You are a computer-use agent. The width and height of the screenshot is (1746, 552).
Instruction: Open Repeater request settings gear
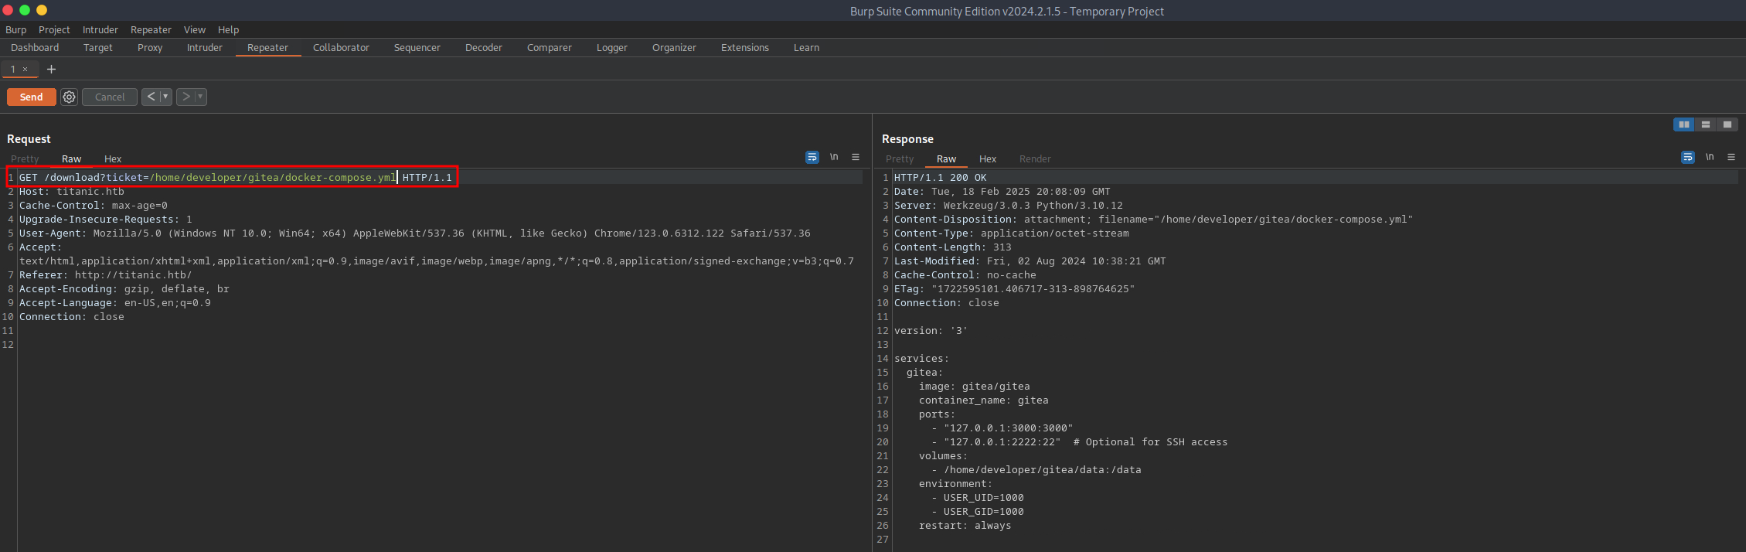69,97
